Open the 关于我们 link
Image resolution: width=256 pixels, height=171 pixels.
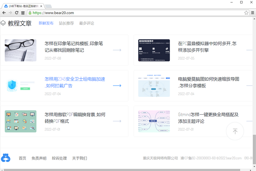[79, 158]
